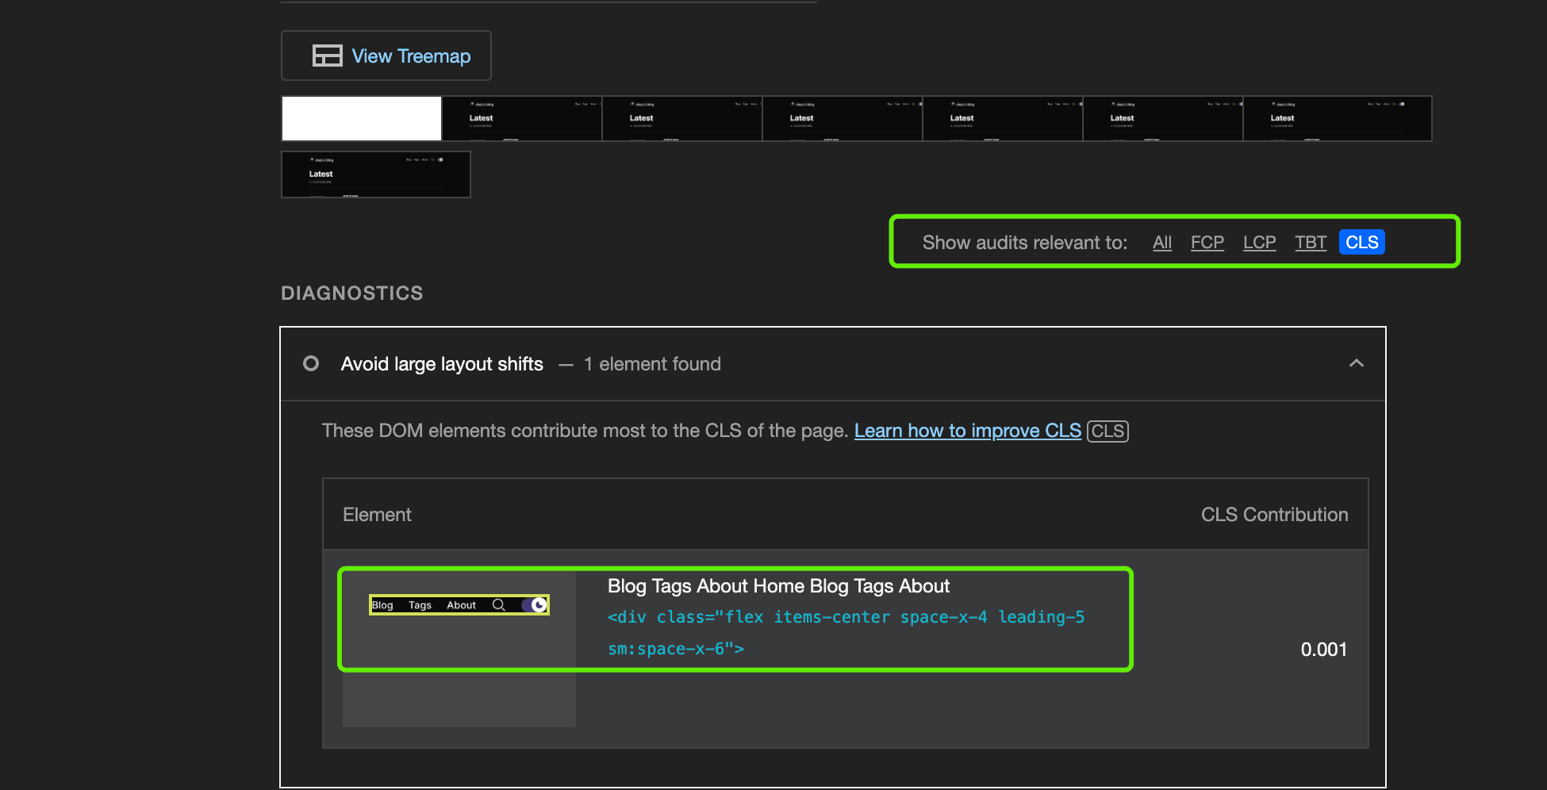
Task: Click the circle status icon beside the audit
Action: [311, 363]
